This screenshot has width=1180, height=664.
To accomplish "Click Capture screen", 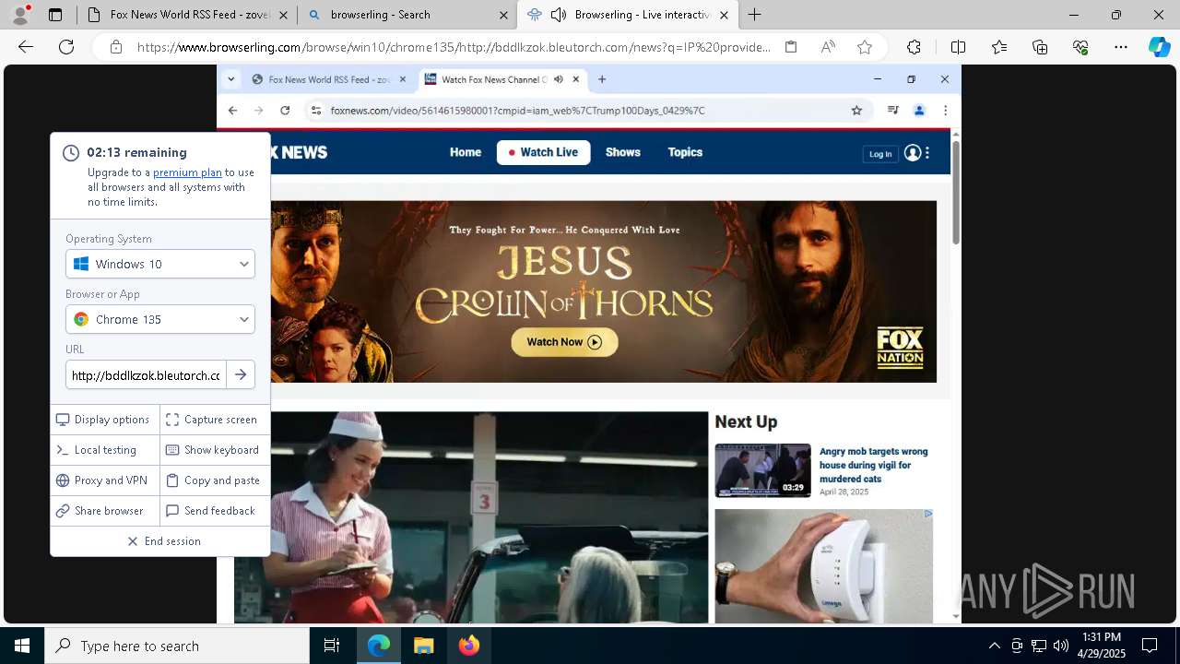I will (x=215, y=420).
